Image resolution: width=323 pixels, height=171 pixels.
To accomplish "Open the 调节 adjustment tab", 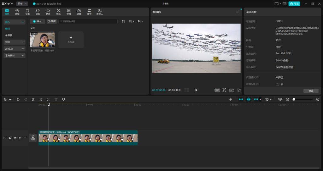I will point(89,12).
